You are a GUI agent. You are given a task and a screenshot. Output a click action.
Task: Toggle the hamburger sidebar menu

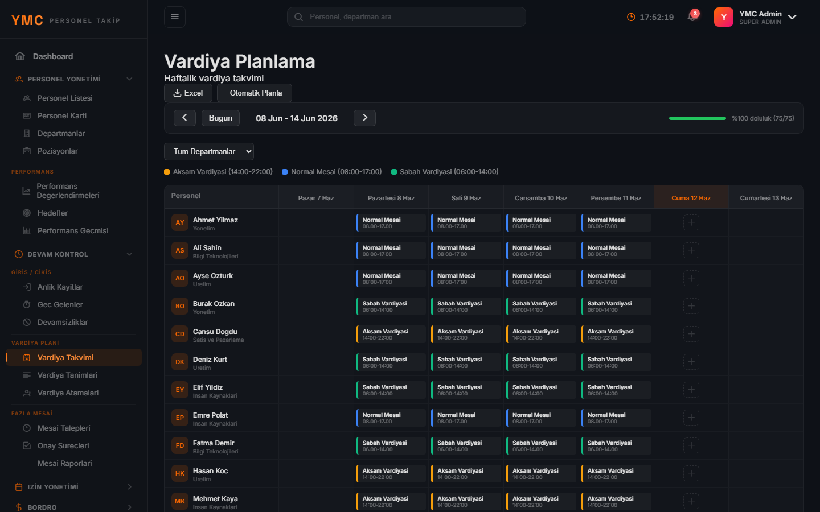point(175,17)
